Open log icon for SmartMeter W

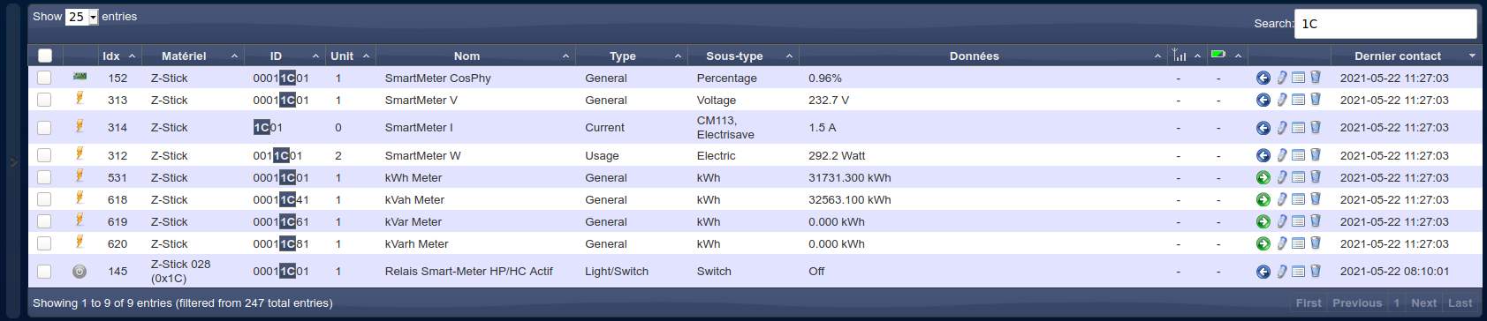(x=1298, y=155)
